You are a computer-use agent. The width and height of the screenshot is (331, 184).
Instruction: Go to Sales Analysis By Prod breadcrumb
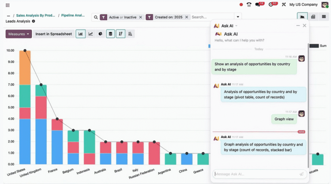click(35, 15)
